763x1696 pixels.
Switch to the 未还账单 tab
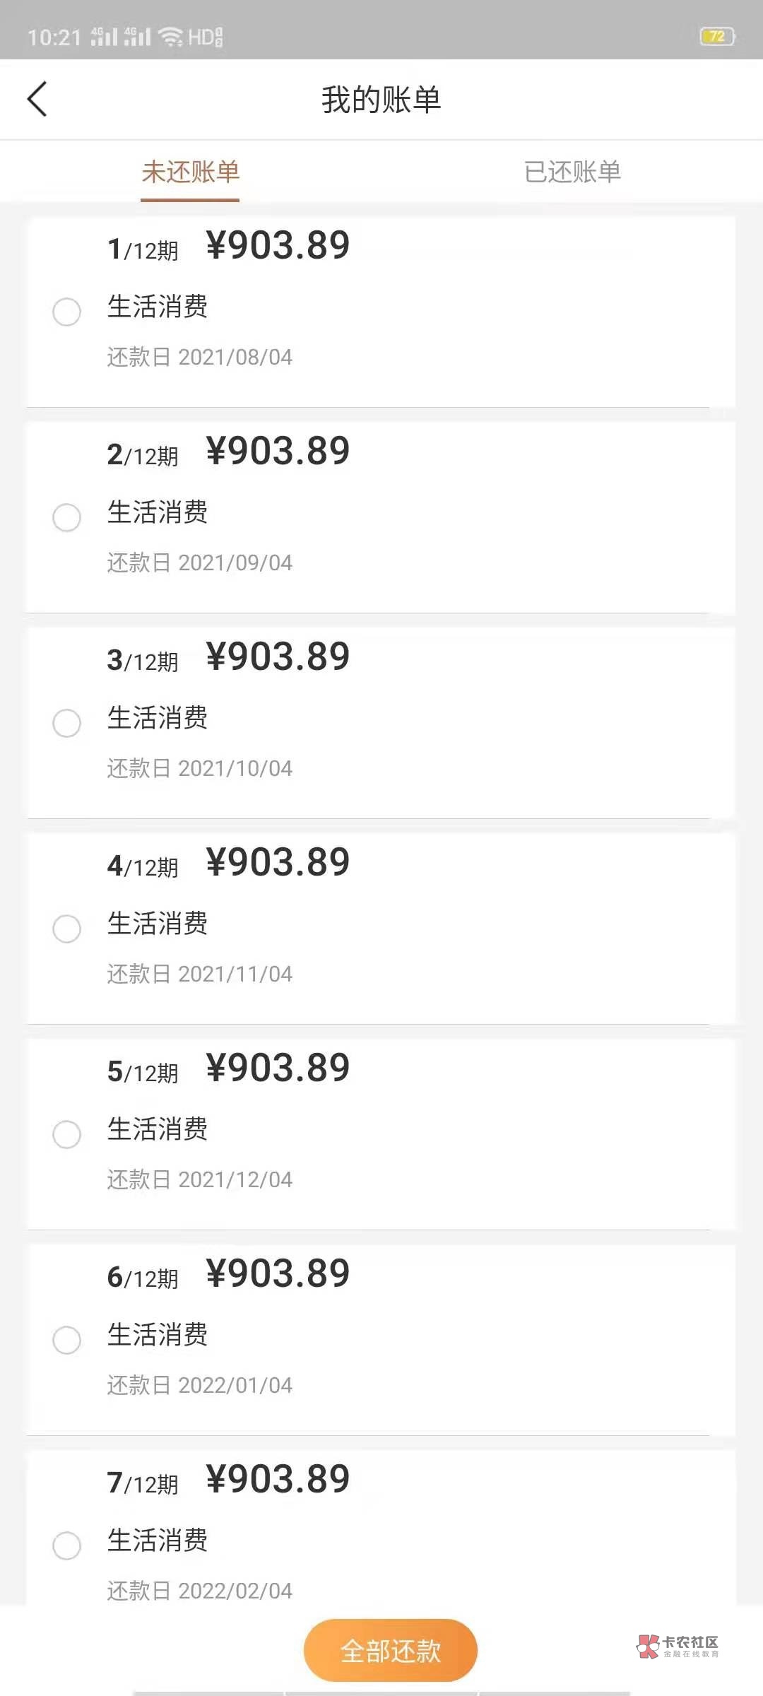click(x=191, y=172)
